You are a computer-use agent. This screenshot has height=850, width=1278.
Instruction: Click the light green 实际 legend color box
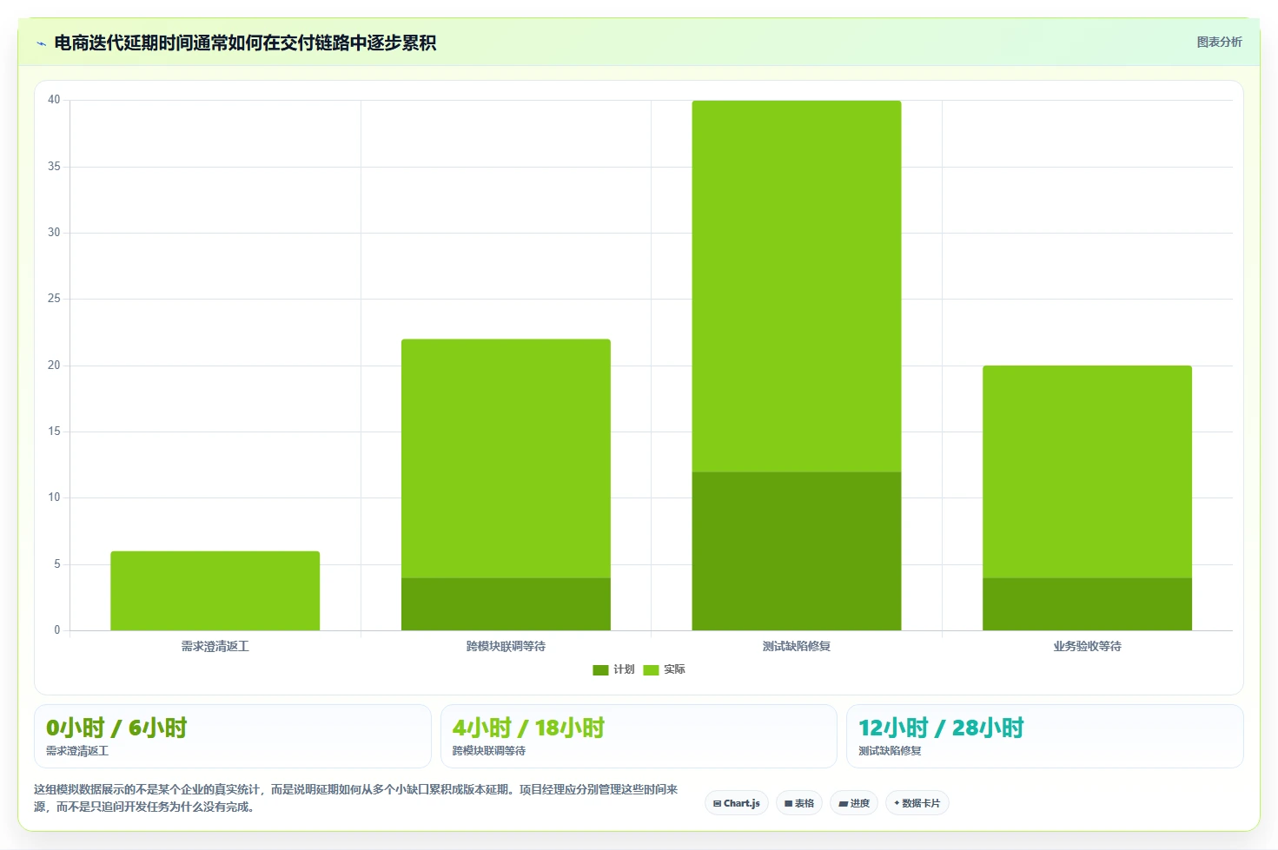click(x=651, y=669)
